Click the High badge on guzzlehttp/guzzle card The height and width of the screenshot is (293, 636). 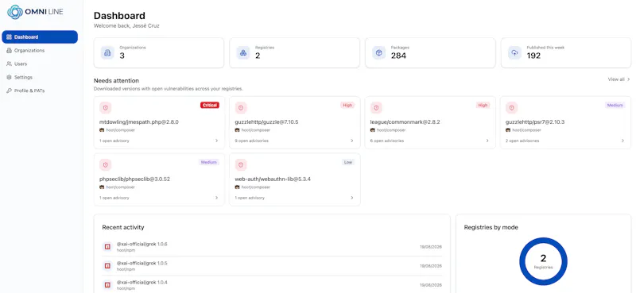coord(347,105)
